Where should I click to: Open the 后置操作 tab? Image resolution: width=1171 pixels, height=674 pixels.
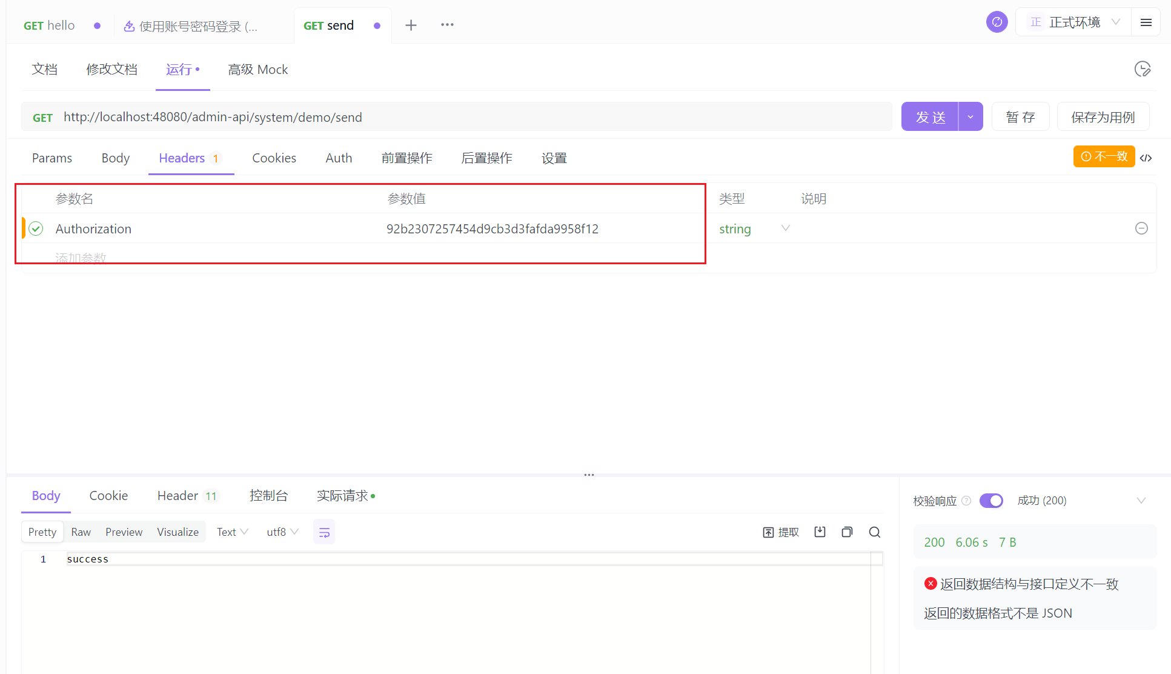click(486, 158)
